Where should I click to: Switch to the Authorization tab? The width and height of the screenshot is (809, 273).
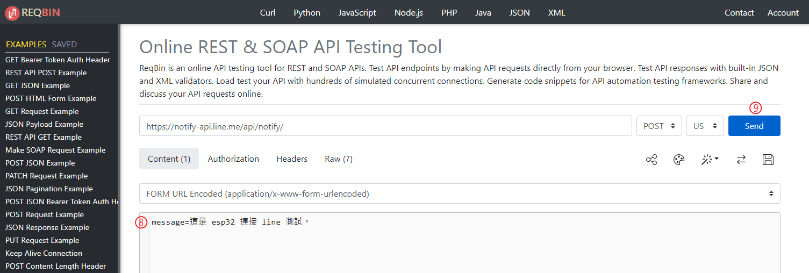[x=233, y=159]
